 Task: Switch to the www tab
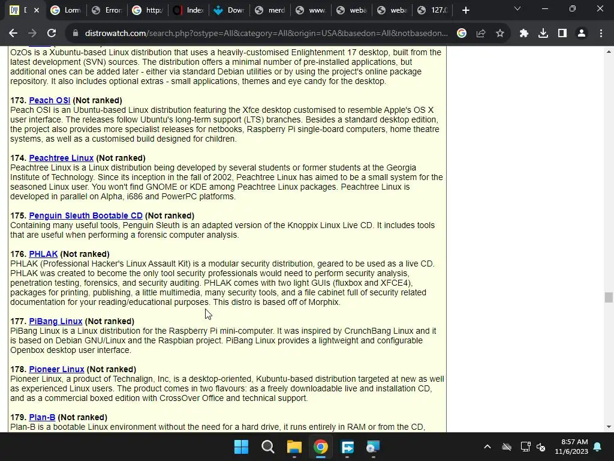coord(311,10)
